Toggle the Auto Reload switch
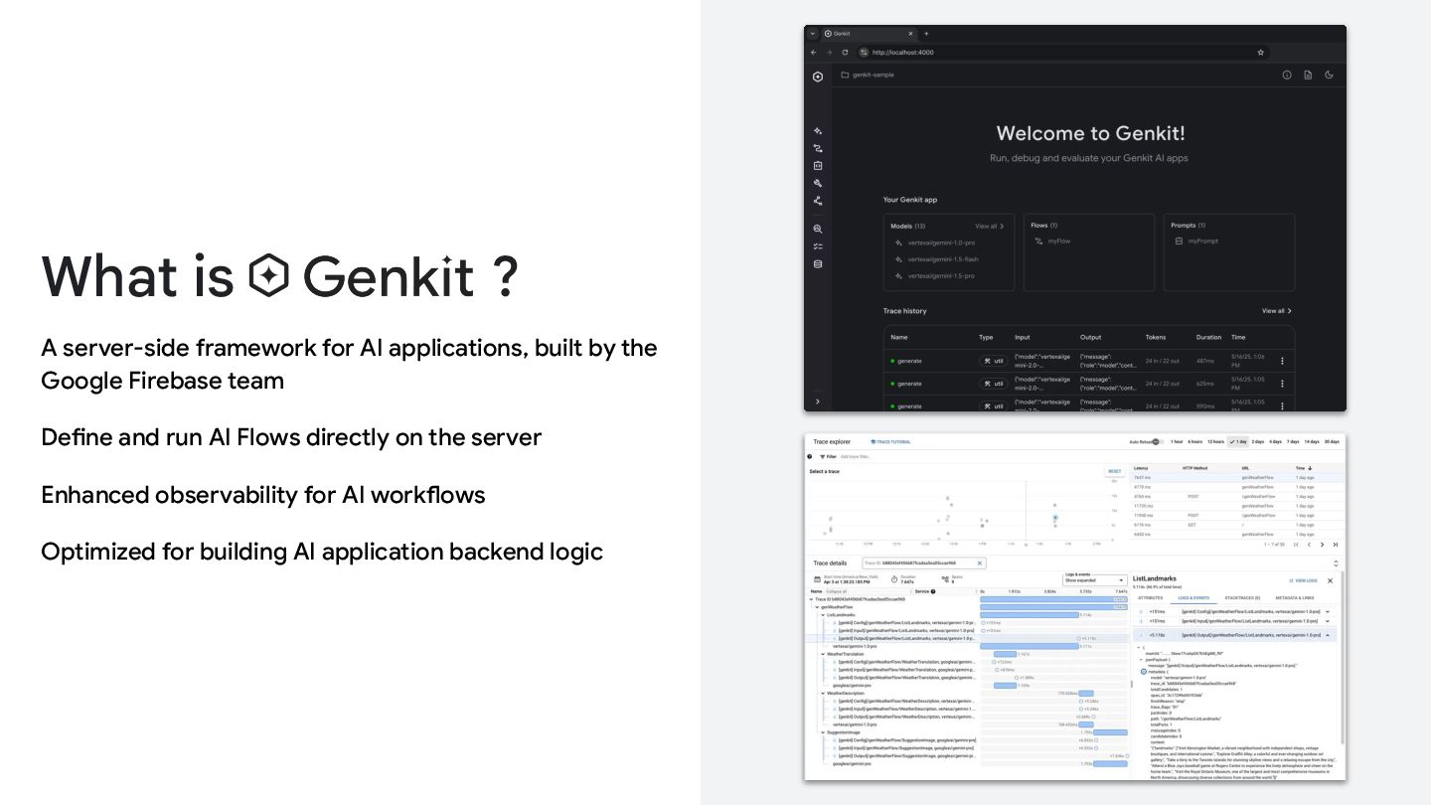Image resolution: width=1431 pixels, height=805 pixels. (1156, 441)
